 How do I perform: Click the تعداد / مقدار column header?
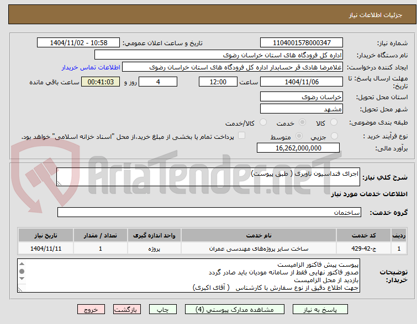(x=101, y=235)
